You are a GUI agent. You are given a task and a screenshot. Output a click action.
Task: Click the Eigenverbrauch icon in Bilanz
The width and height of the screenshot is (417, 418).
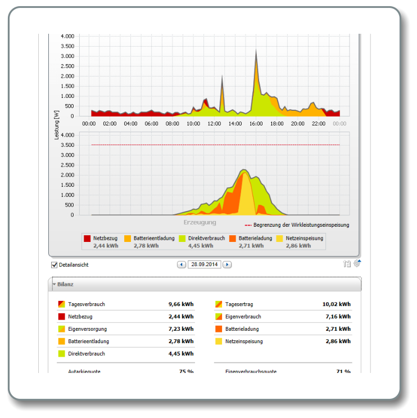point(219,316)
